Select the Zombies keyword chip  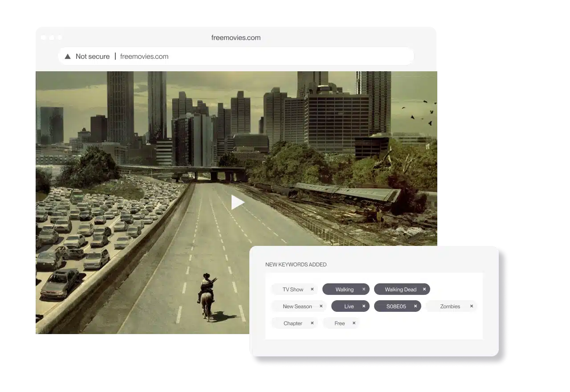(x=452, y=306)
